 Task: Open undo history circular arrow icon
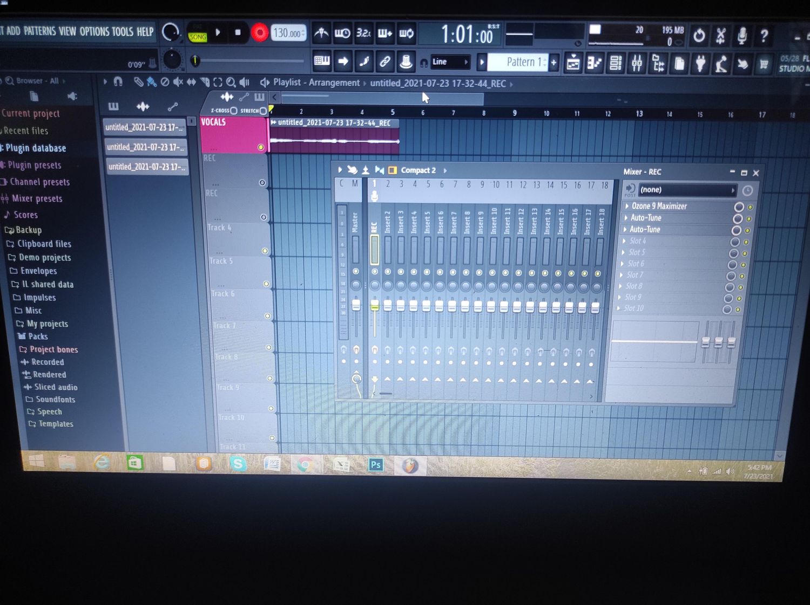[699, 36]
